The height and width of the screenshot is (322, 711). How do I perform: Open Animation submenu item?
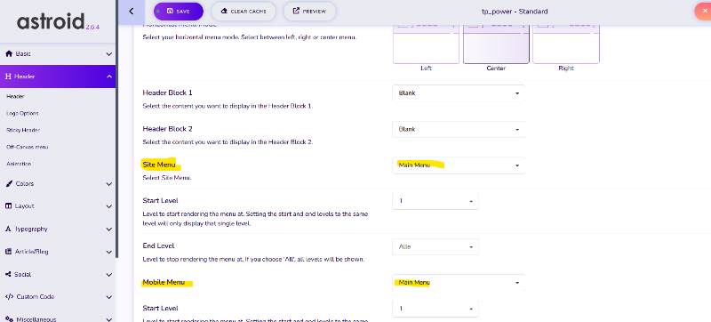point(19,164)
